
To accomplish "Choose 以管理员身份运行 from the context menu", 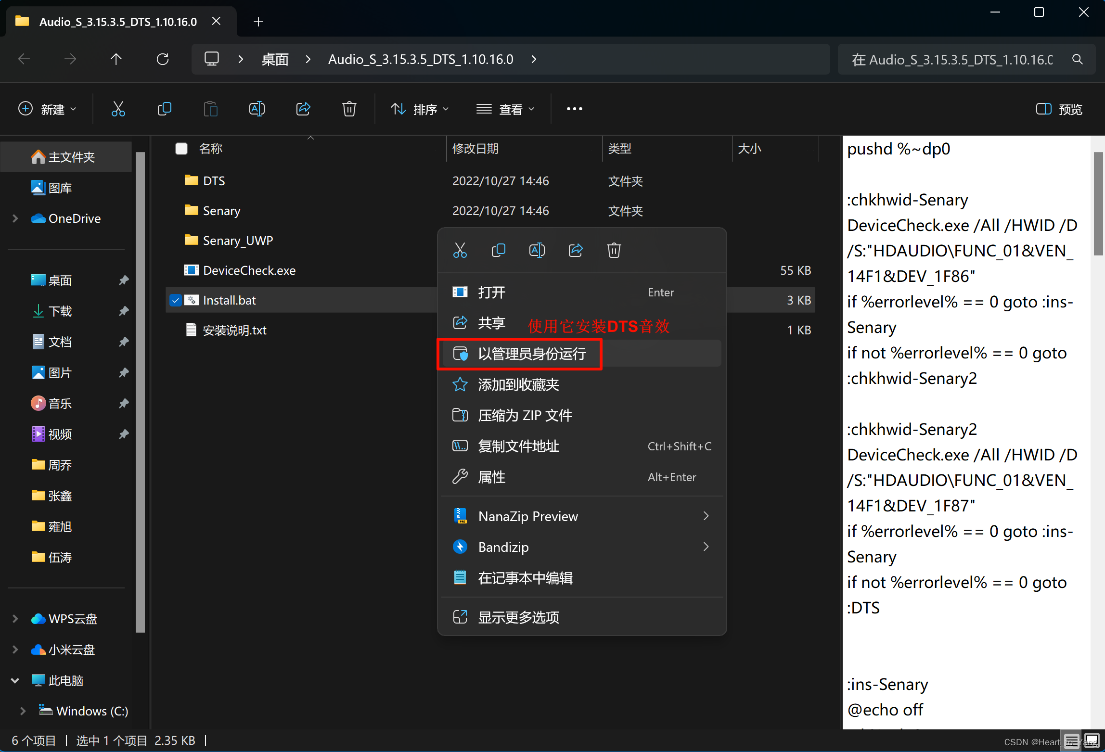I will point(532,354).
